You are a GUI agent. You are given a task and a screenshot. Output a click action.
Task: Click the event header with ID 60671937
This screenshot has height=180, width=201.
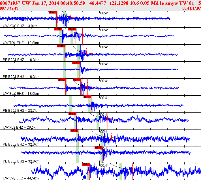tap(100, 3)
